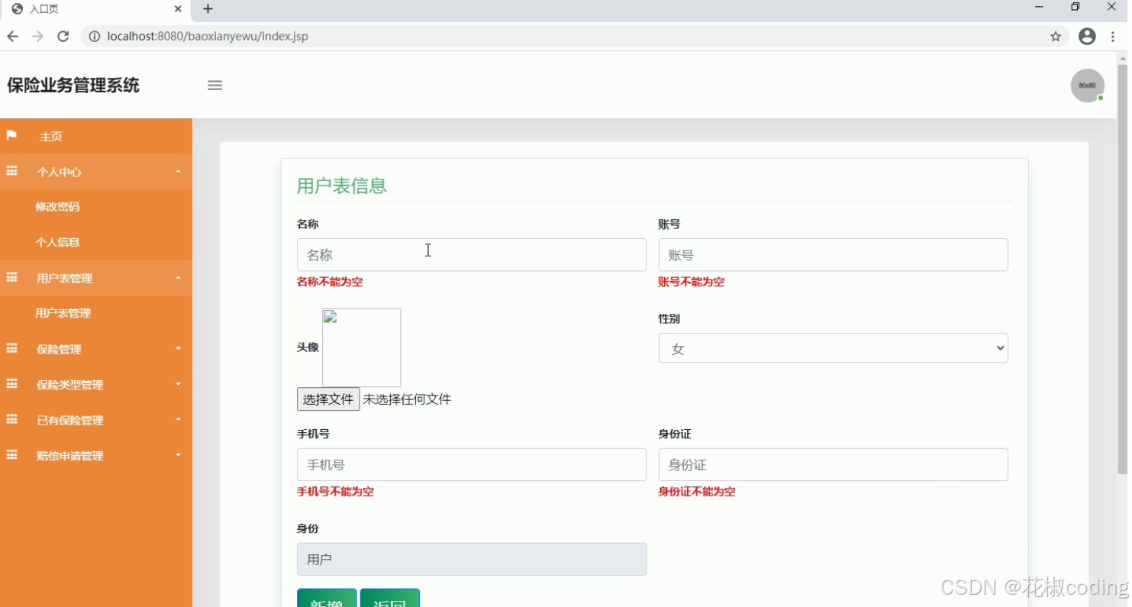1132x607 pixels.
Task: Click the 选择文件 file upload button
Action: [328, 399]
